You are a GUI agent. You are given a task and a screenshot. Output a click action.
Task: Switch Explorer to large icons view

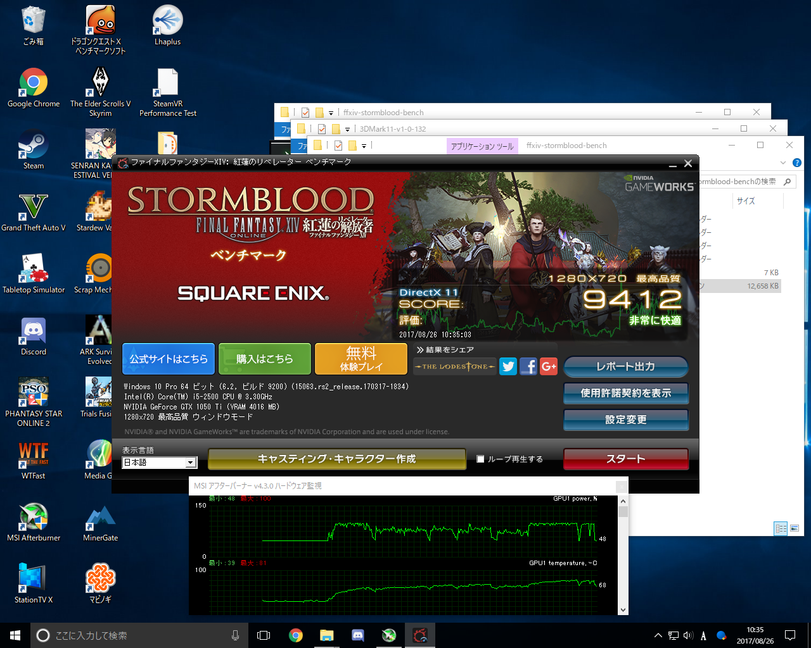tap(795, 528)
